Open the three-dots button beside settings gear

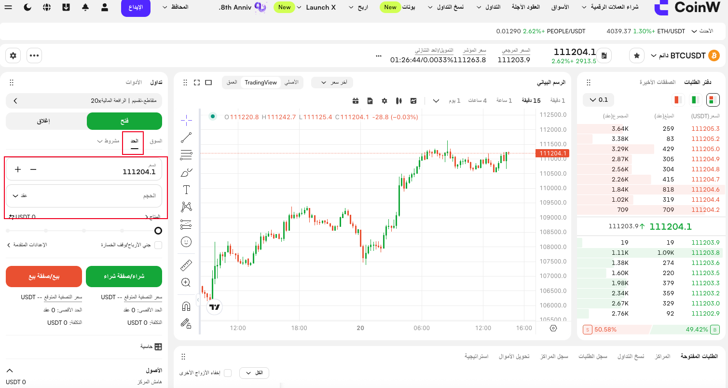coord(34,55)
